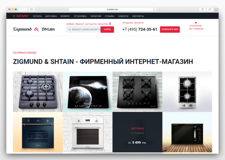Click the ПОЗВОНИТЕ МНЕ button

170,30
